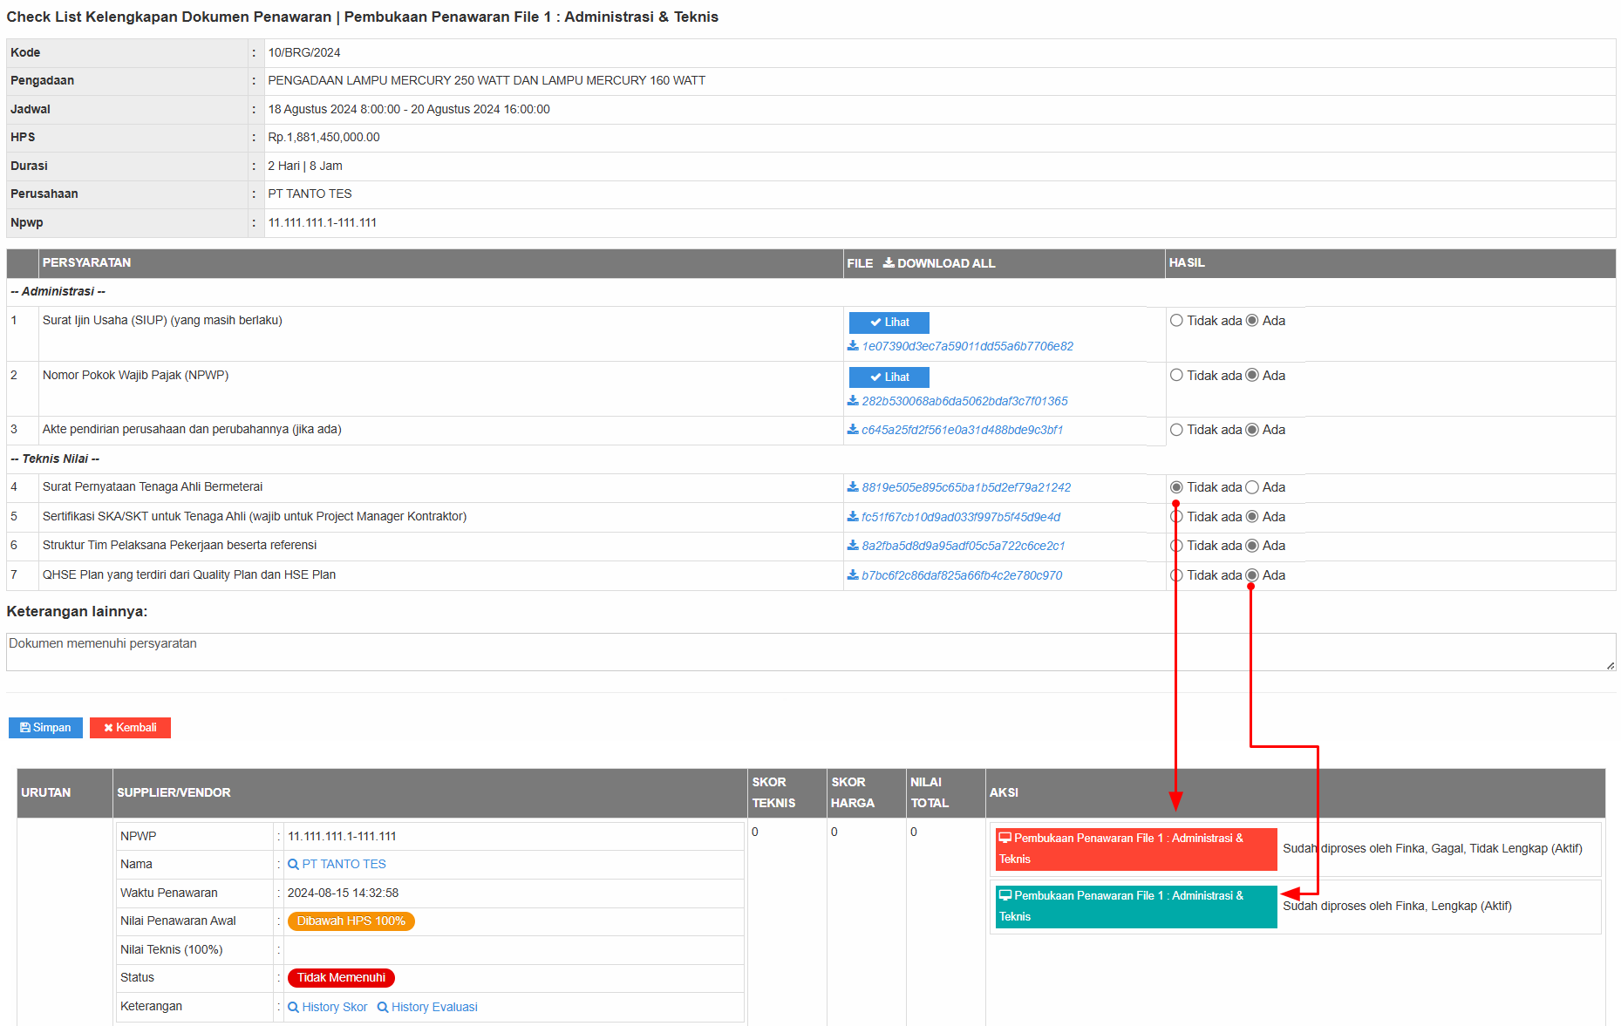Click download icon for QHSE Plan file
The image size is (1621, 1026).
[x=853, y=575]
